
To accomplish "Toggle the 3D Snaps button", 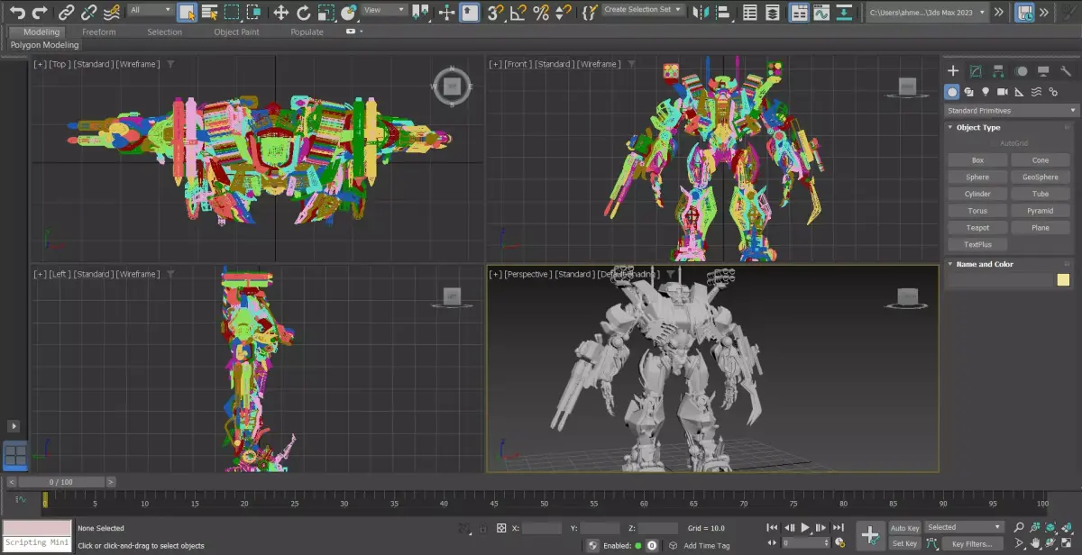I will tap(495, 13).
